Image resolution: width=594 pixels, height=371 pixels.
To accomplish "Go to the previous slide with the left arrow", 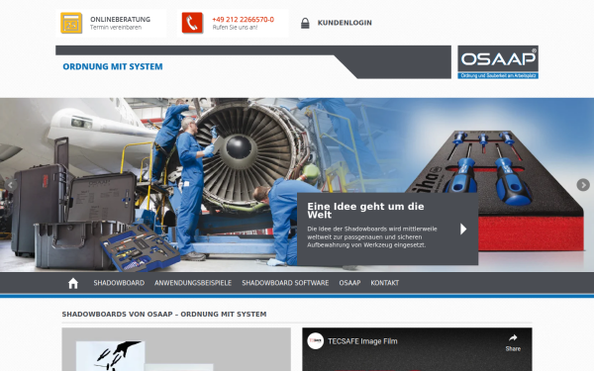I will click(11, 185).
